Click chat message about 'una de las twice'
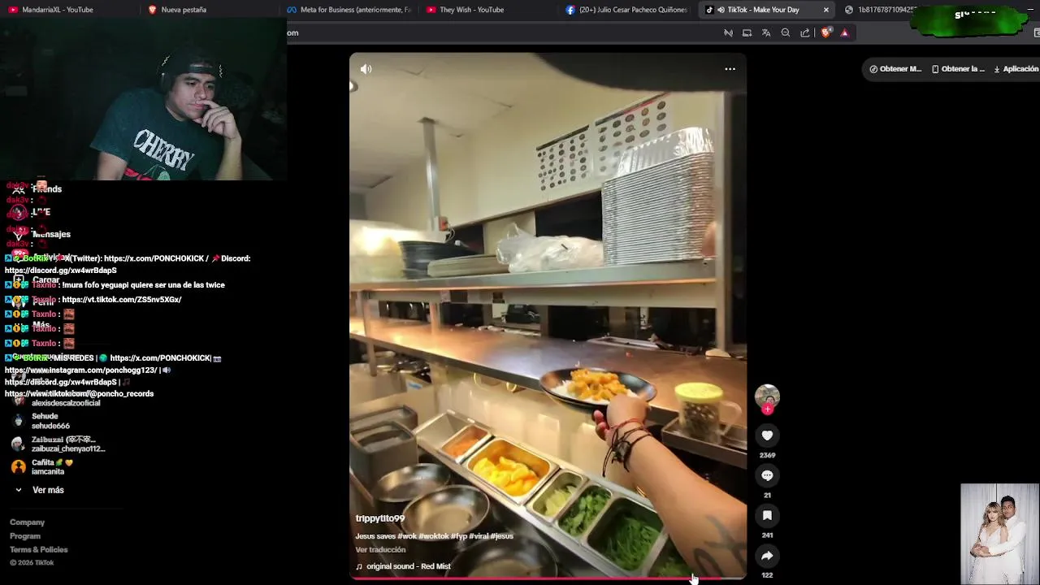This screenshot has width=1040, height=585. point(143,285)
